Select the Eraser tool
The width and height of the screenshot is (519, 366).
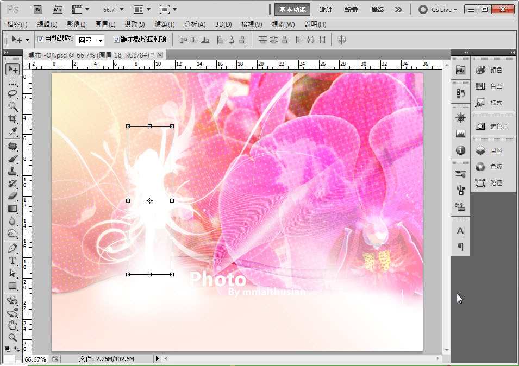pyautogui.click(x=12, y=196)
